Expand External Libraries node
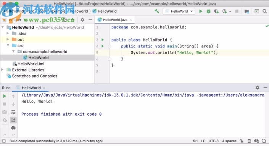 pos(2,70)
